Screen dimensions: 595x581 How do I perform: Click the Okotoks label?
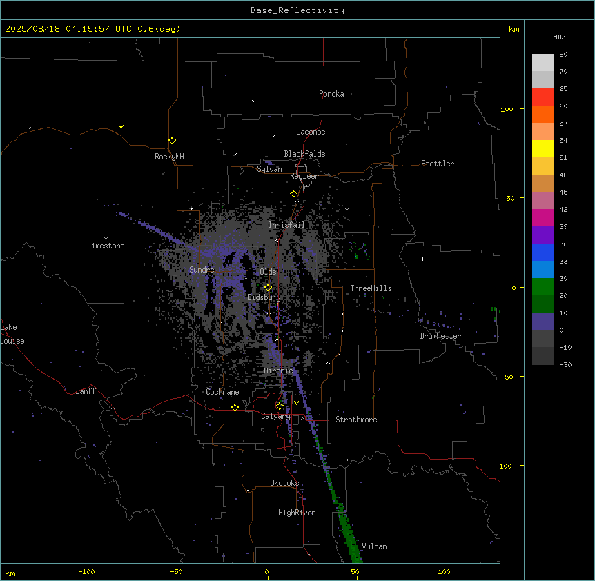pyautogui.click(x=284, y=483)
